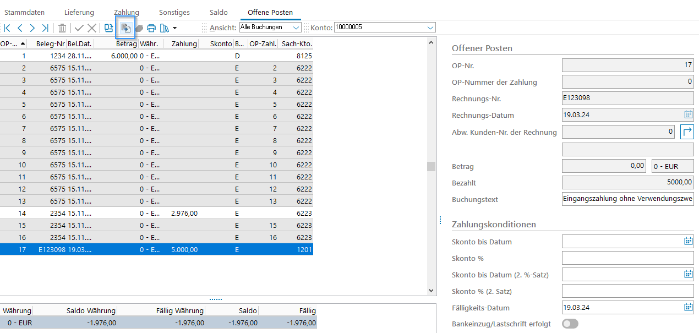Jump to the last record
The image size is (699, 333).
[x=45, y=28]
